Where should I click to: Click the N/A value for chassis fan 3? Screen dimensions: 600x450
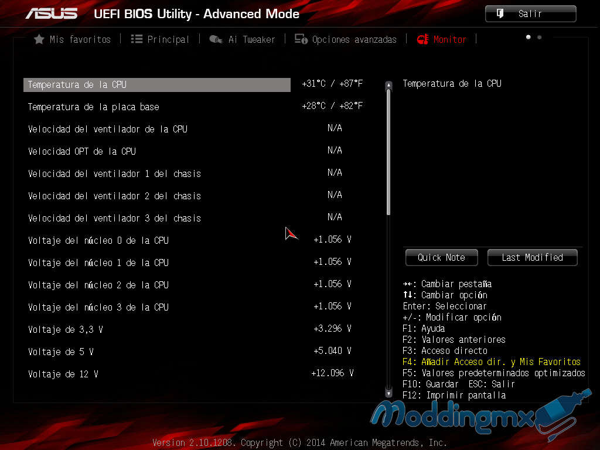(335, 217)
